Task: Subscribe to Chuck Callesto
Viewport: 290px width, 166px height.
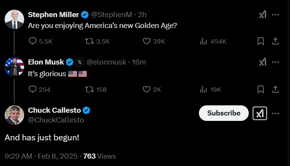Action: tap(223, 113)
